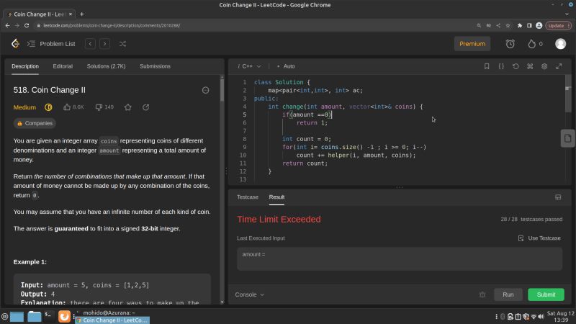Click the Time Limit Exceeded heading
Screen dimensions: 576x324
click(279, 220)
